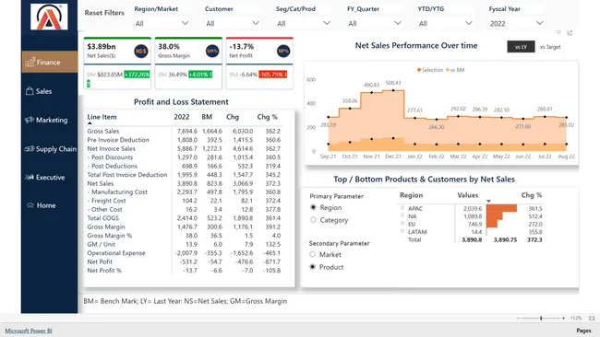600x337 pixels.
Task: Open the Customer filter dropdown
Action: point(233,23)
